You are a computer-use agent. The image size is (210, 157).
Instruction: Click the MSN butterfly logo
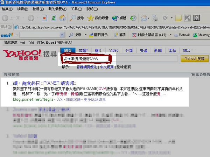[x=7, y=35]
